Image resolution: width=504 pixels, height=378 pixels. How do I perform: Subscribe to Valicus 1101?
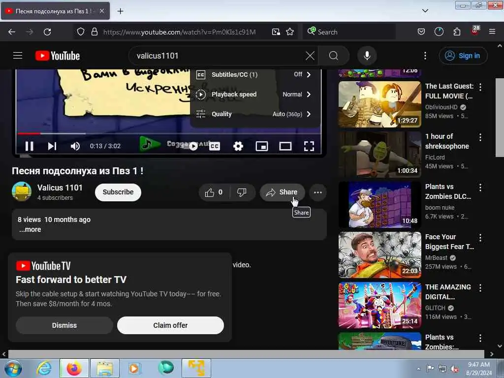pyautogui.click(x=118, y=192)
